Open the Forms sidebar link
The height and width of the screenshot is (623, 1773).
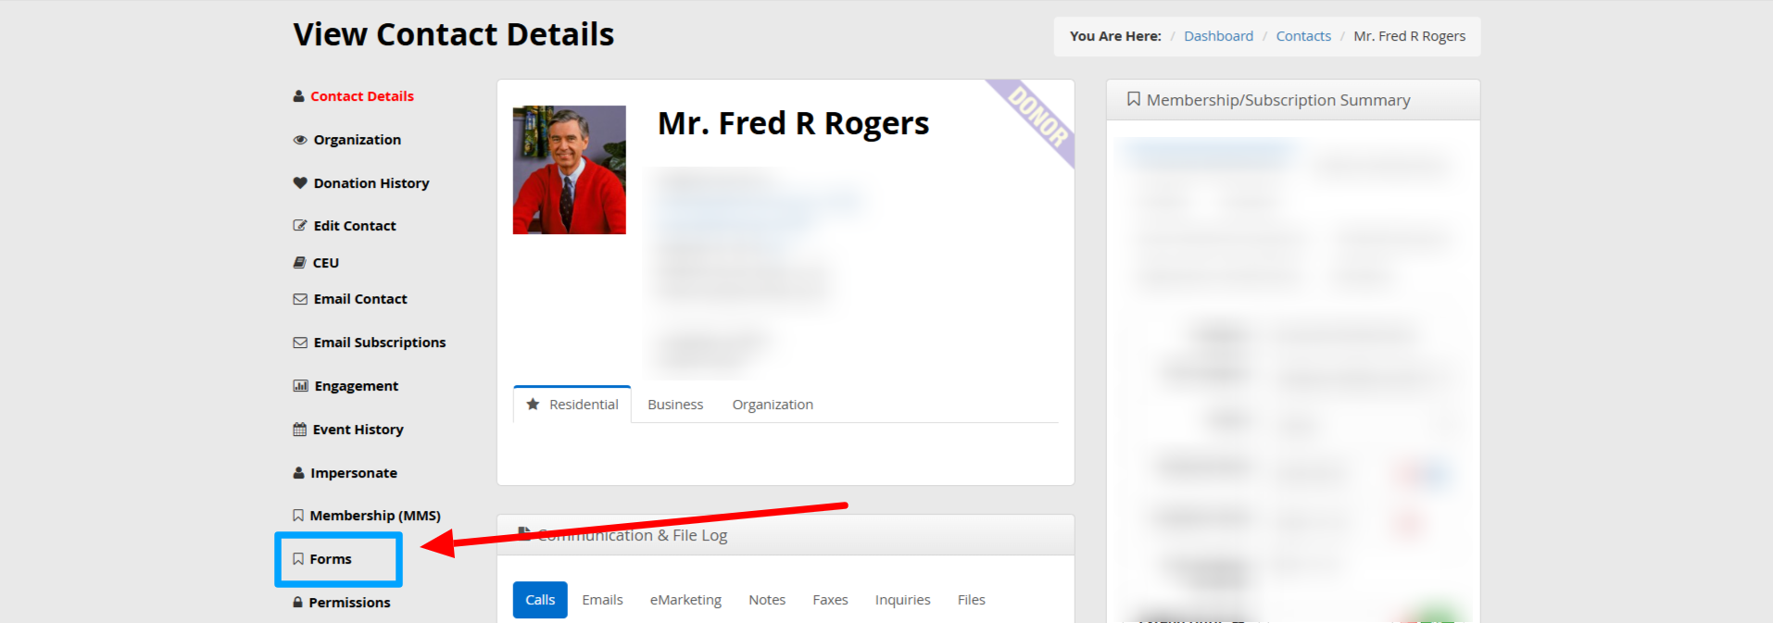point(331,559)
